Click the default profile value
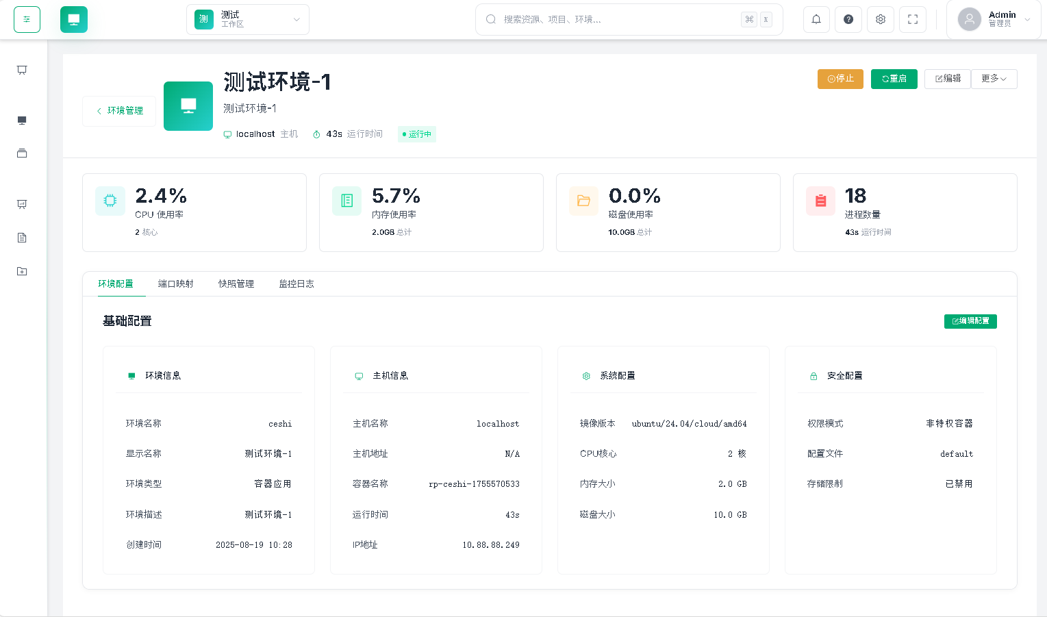Image resolution: width=1047 pixels, height=617 pixels. [x=957, y=454]
